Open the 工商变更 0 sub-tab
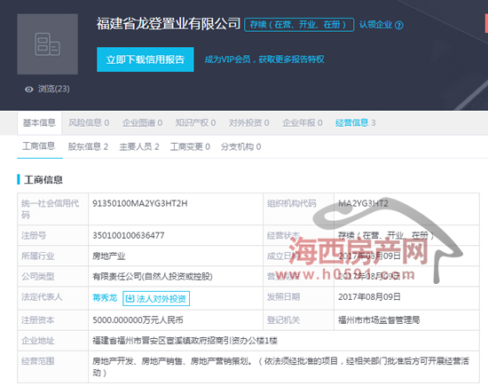488x386 pixels. pyautogui.click(x=190, y=146)
